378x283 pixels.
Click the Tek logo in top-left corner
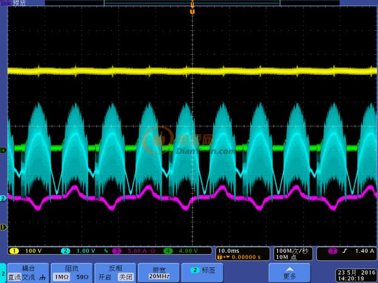click(x=6, y=3)
